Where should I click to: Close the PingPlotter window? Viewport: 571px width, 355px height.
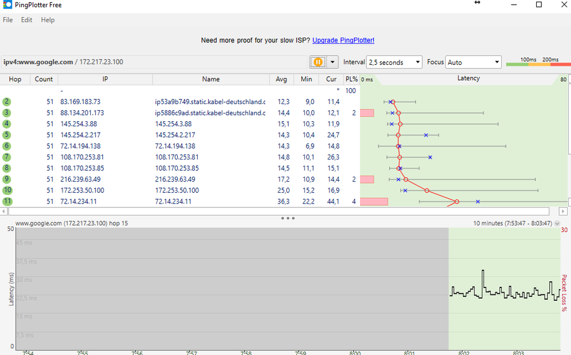[564, 5]
